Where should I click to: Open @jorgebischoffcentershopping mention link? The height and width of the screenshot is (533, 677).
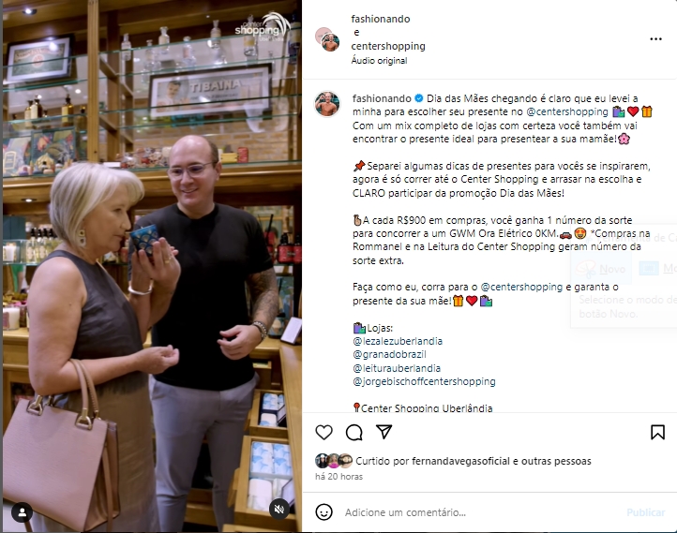[424, 381]
